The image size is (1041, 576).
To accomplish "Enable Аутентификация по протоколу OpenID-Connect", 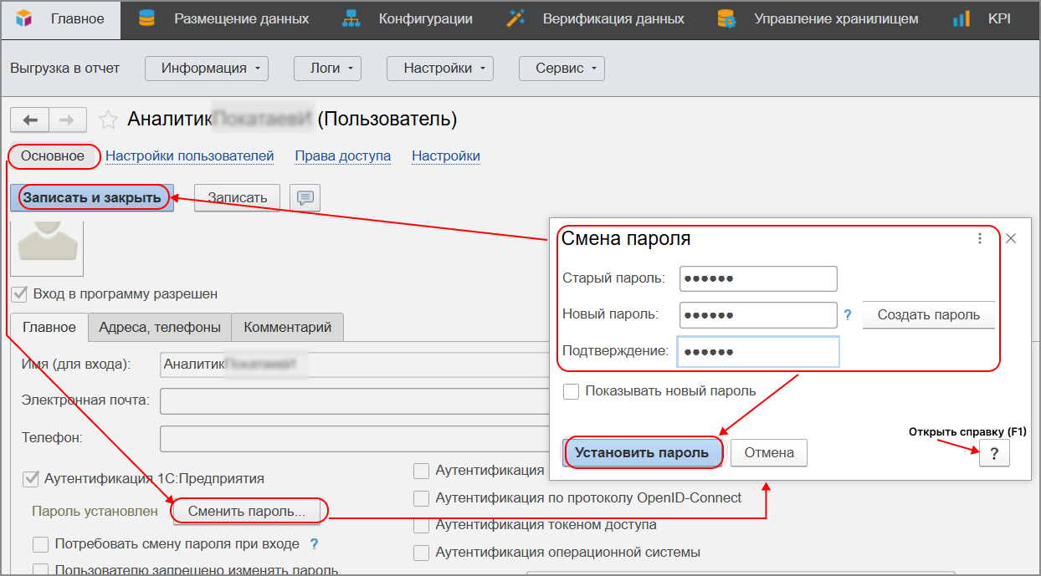I will click(x=422, y=498).
